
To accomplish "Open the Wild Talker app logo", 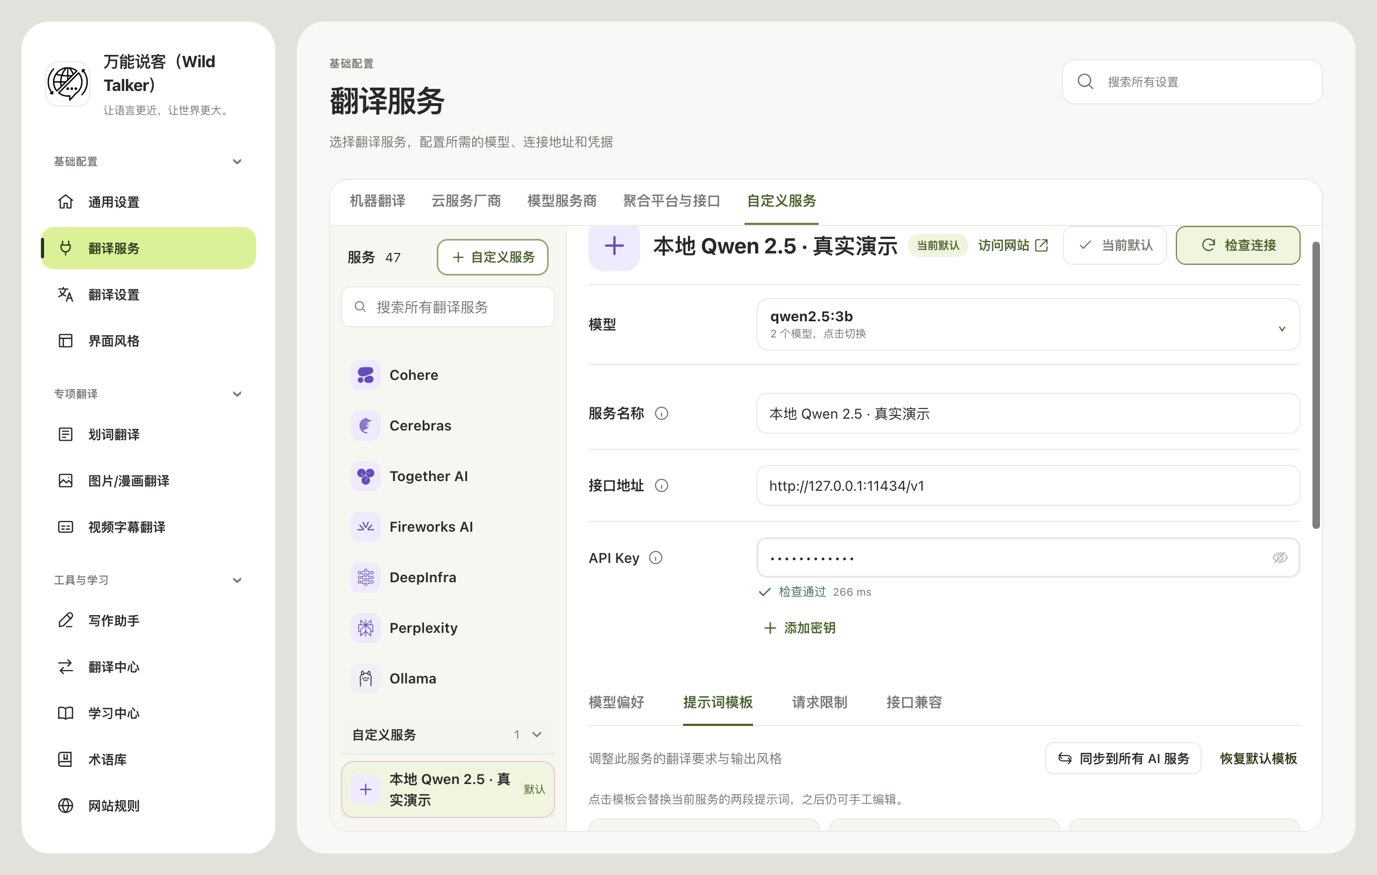I will tap(67, 83).
